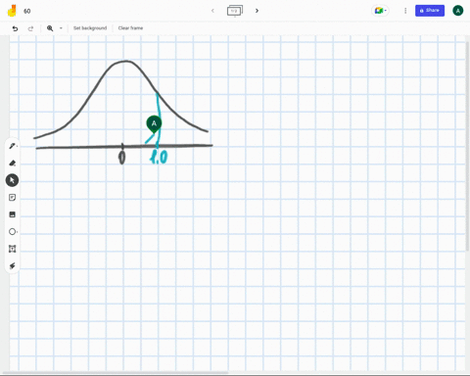The width and height of the screenshot is (470, 376).
Task: Go to next frame arrow
Action: click(257, 11)
